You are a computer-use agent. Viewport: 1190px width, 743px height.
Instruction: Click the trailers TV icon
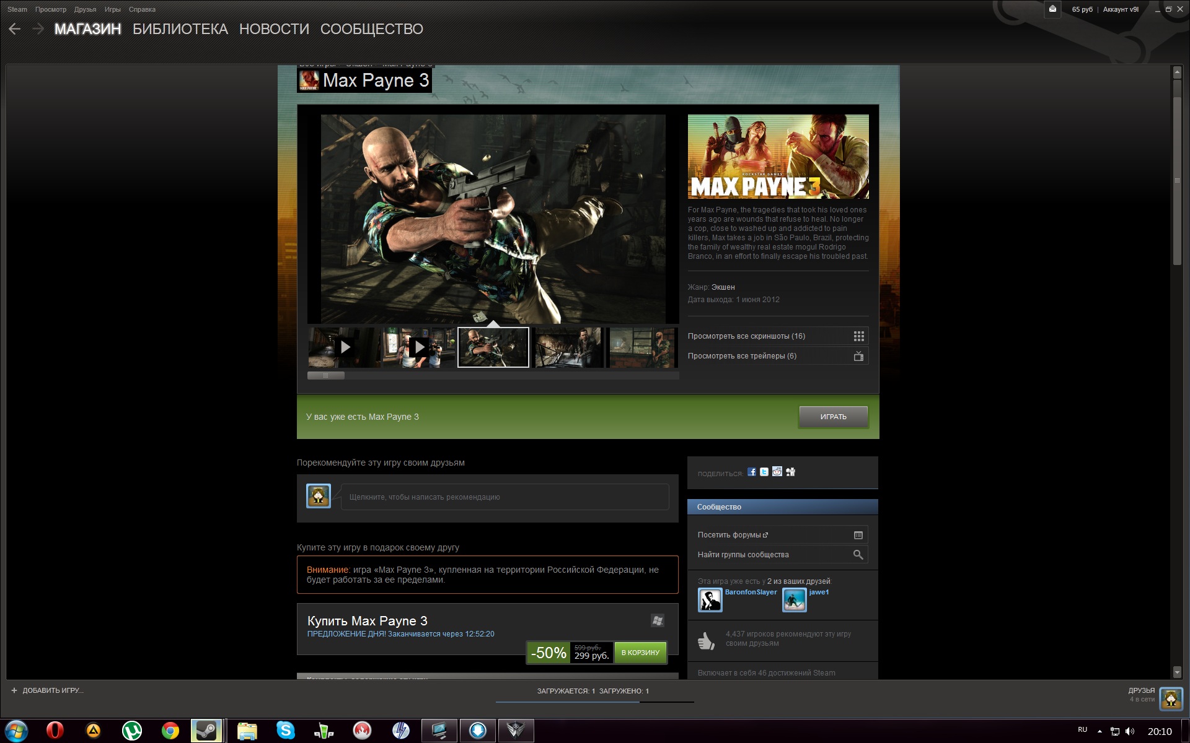click(858, 356)
